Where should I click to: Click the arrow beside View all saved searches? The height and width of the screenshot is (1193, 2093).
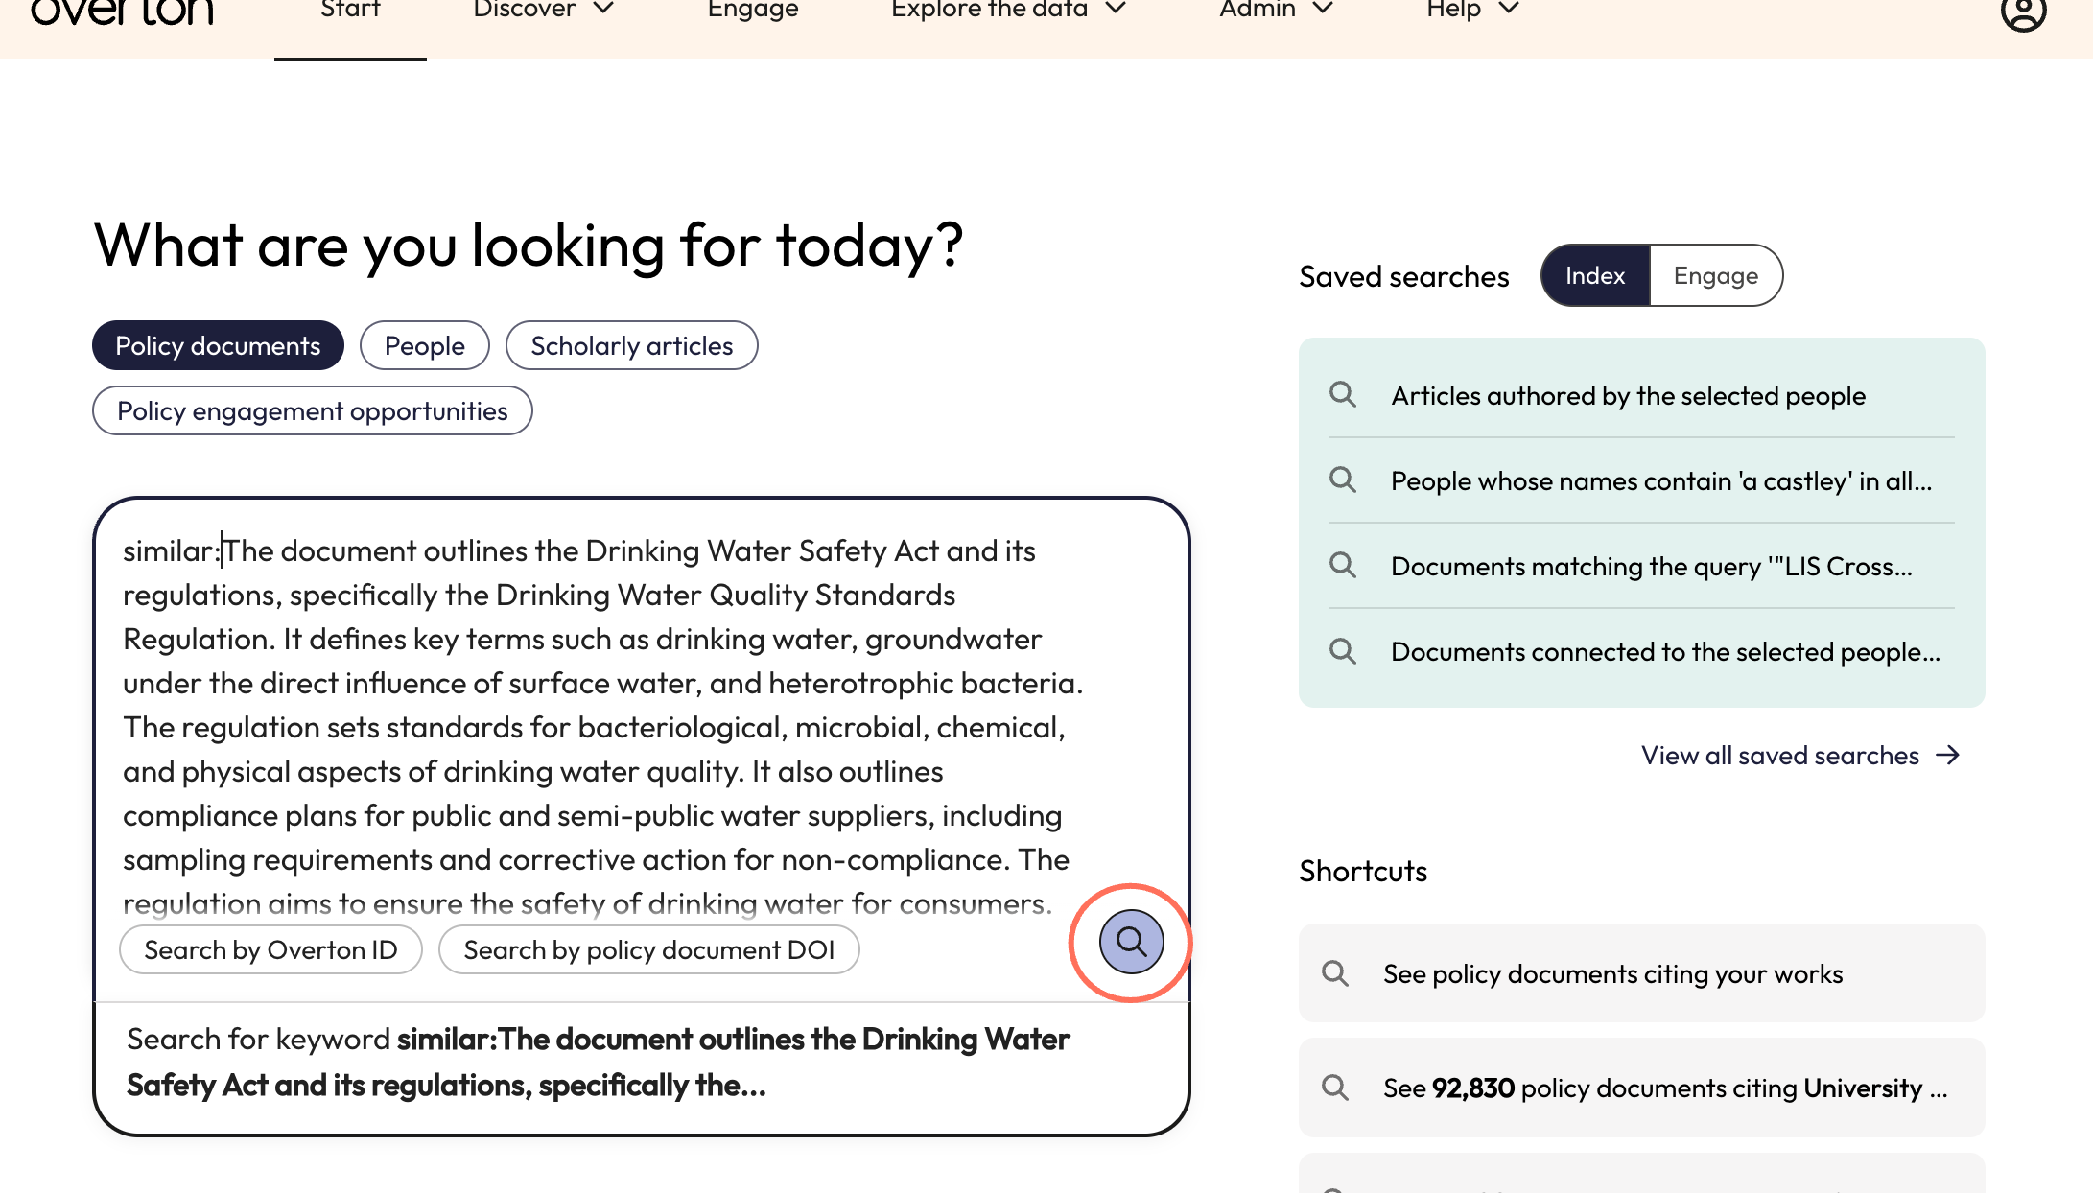tap(1947, 756)
